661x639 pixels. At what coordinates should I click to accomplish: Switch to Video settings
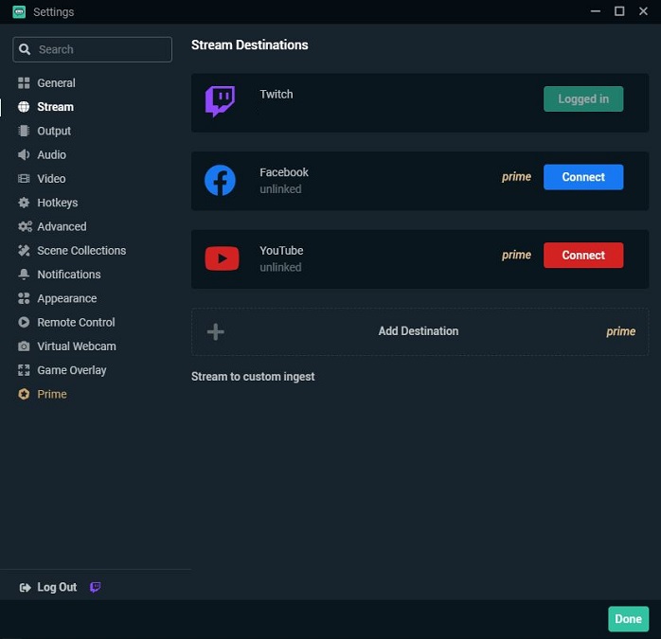pos(51,179)
